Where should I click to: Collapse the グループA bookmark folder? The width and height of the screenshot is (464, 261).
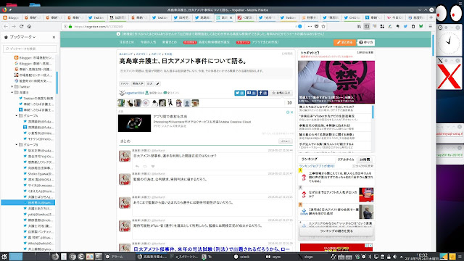click(x=17, y=116)
